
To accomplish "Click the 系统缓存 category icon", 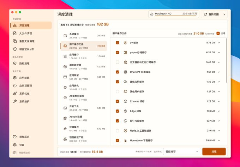I will click(x=65, y=36).
